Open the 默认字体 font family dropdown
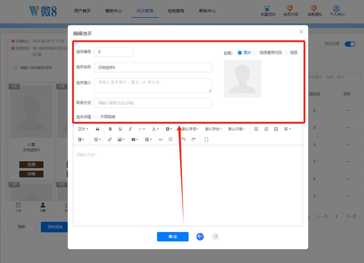Viewport: 364px width, 263px height. (213, 129)
